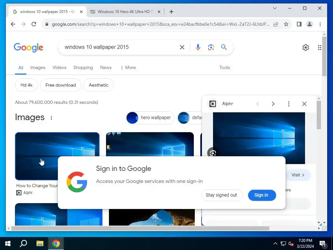The width and height of the screenshot is (333, 250).
Task: Start voice search with the microphone
Action: click(x=198, y=47)
